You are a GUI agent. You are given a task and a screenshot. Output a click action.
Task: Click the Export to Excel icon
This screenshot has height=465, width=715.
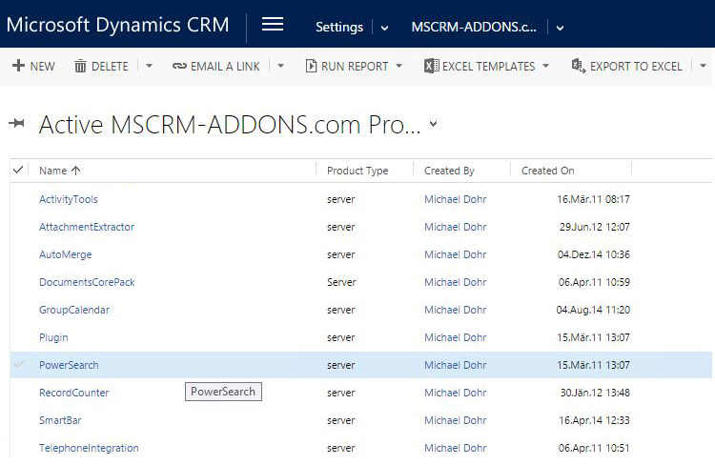click(579, 66)
